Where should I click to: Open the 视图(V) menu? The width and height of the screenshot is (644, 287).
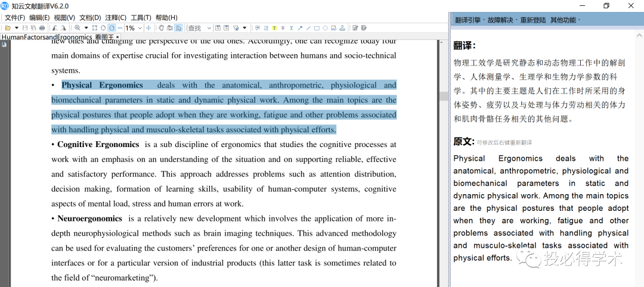tap(64, 18)
